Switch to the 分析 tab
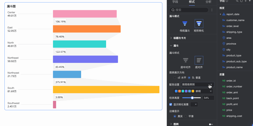 (209, 2)
